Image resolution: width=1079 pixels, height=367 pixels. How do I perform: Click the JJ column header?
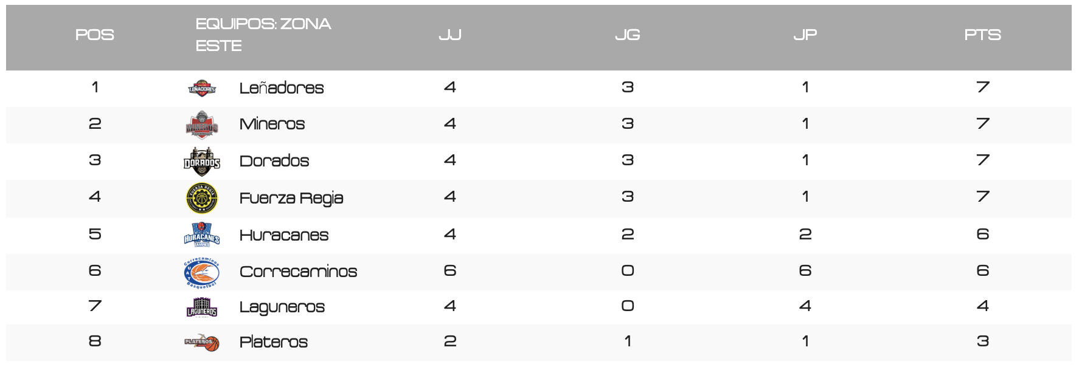pos(450,35)
